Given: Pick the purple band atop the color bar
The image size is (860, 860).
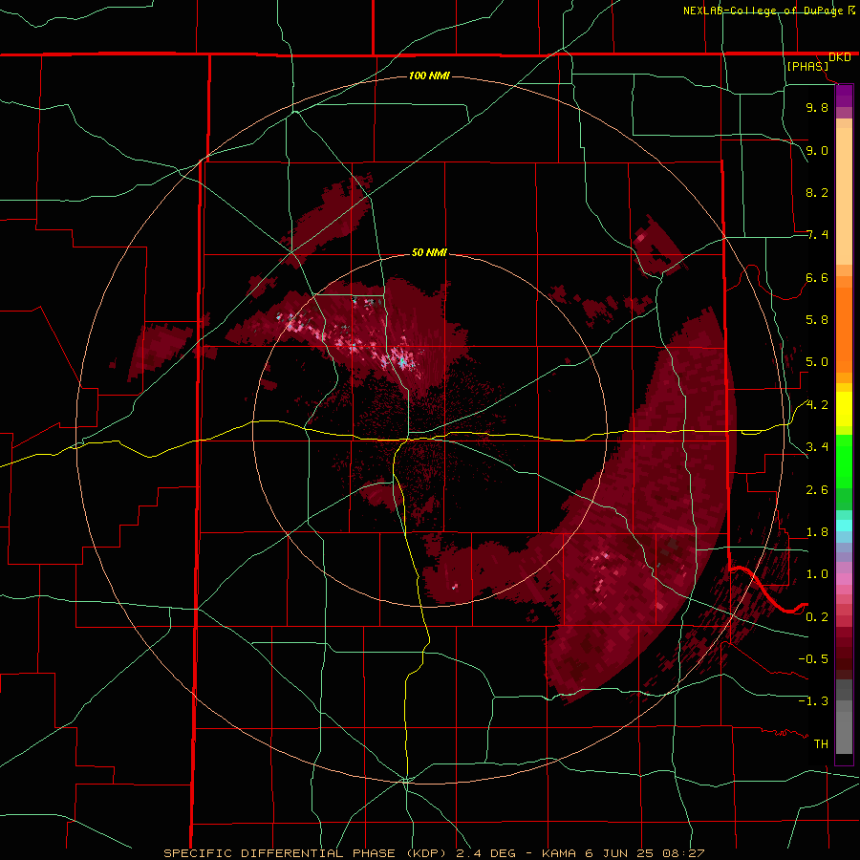Looking at the screenshot, I should click(x=844, y=96).
